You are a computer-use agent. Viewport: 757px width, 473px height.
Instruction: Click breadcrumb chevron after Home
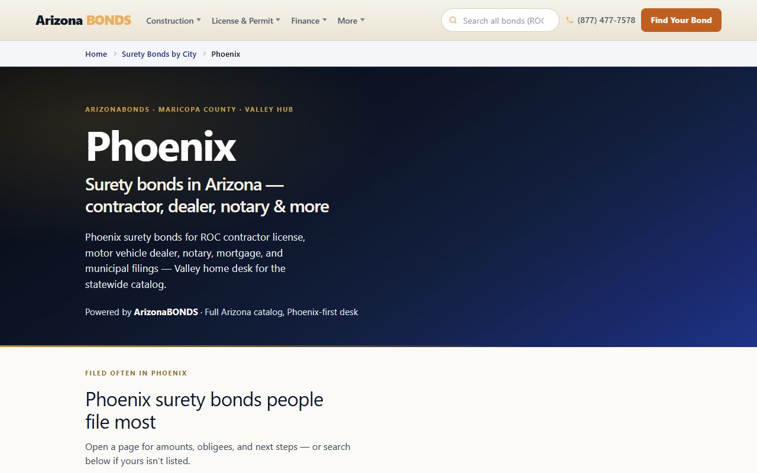[x=115, y=54]
